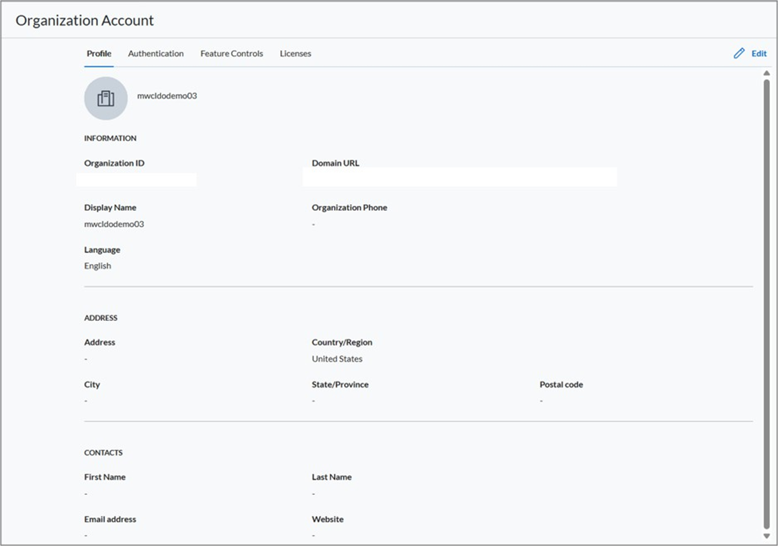
Task: Click the redacted Organization ID value
Action: coord(136,179)
